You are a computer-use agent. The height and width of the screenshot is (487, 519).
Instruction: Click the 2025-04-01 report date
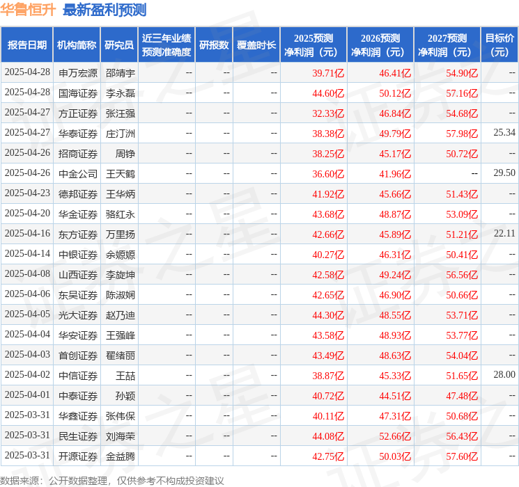coord(27,394)
